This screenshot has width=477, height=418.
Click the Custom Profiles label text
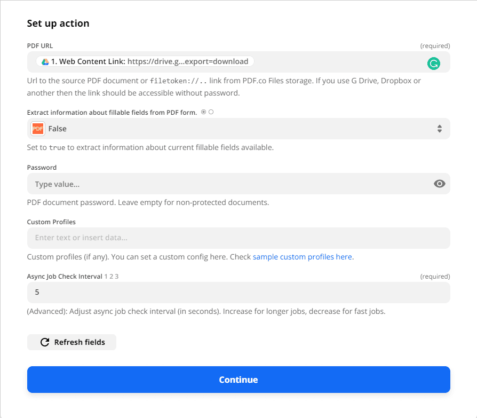coord(51,222)
